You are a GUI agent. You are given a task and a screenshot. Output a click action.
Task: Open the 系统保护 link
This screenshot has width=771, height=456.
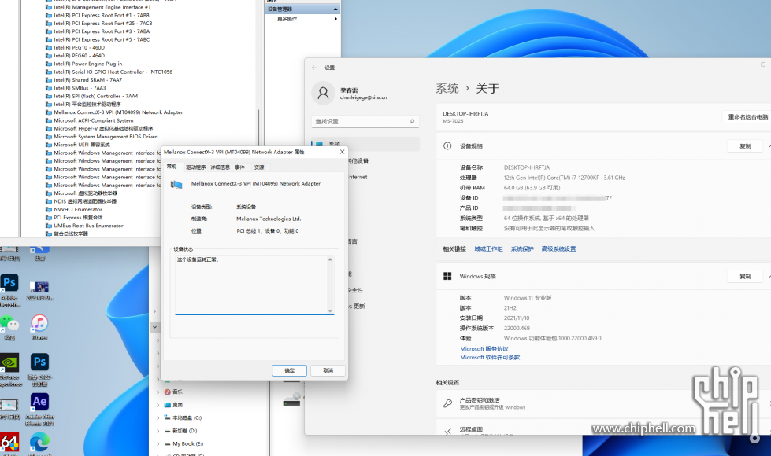click(522, 249)
